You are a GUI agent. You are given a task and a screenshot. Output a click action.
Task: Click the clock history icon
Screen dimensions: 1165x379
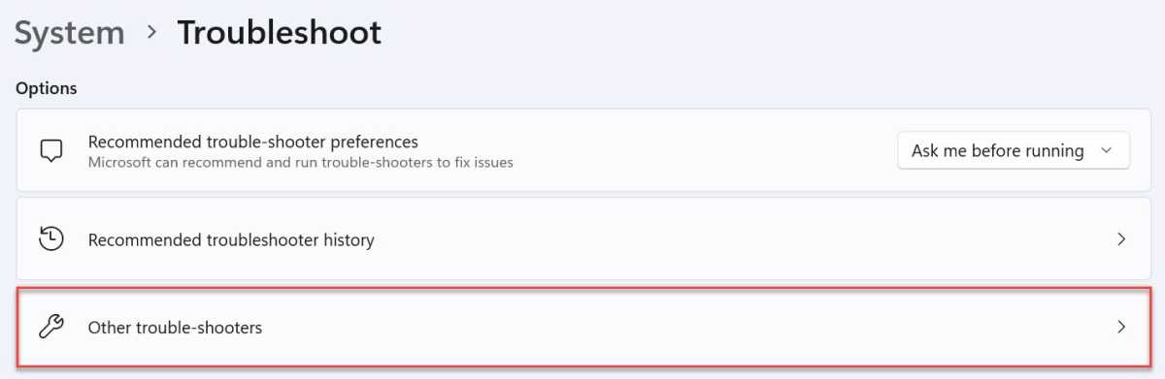point(50,238)
